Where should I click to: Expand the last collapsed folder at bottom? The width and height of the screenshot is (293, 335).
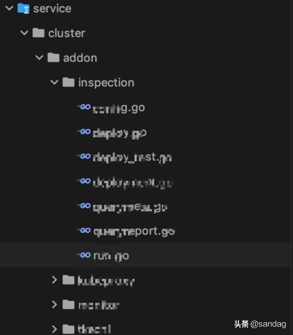pos(54,329)
